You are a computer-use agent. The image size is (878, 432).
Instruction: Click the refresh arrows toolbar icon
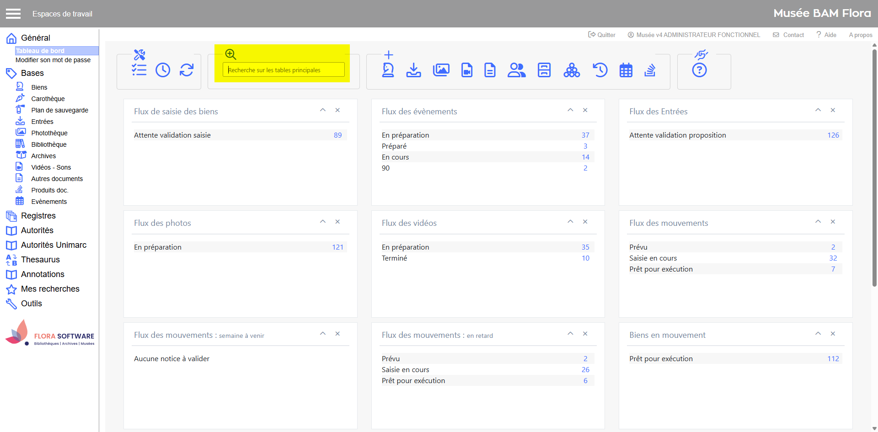187,70
